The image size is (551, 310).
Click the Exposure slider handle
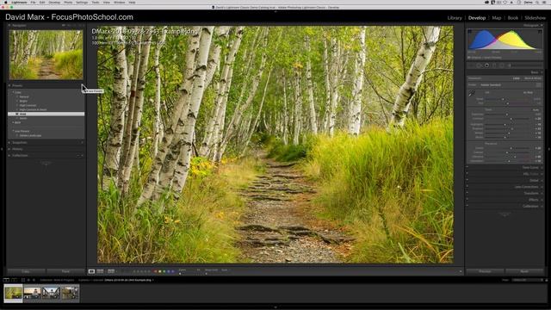coord(507,115)
